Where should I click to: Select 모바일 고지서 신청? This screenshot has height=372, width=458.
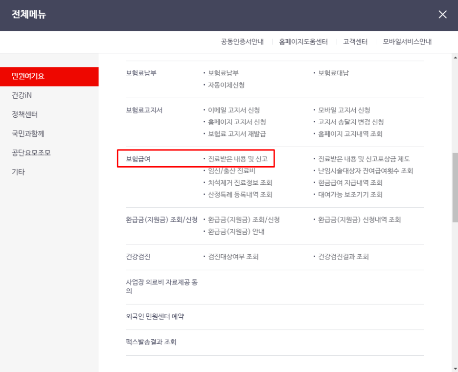coord(344,110)
